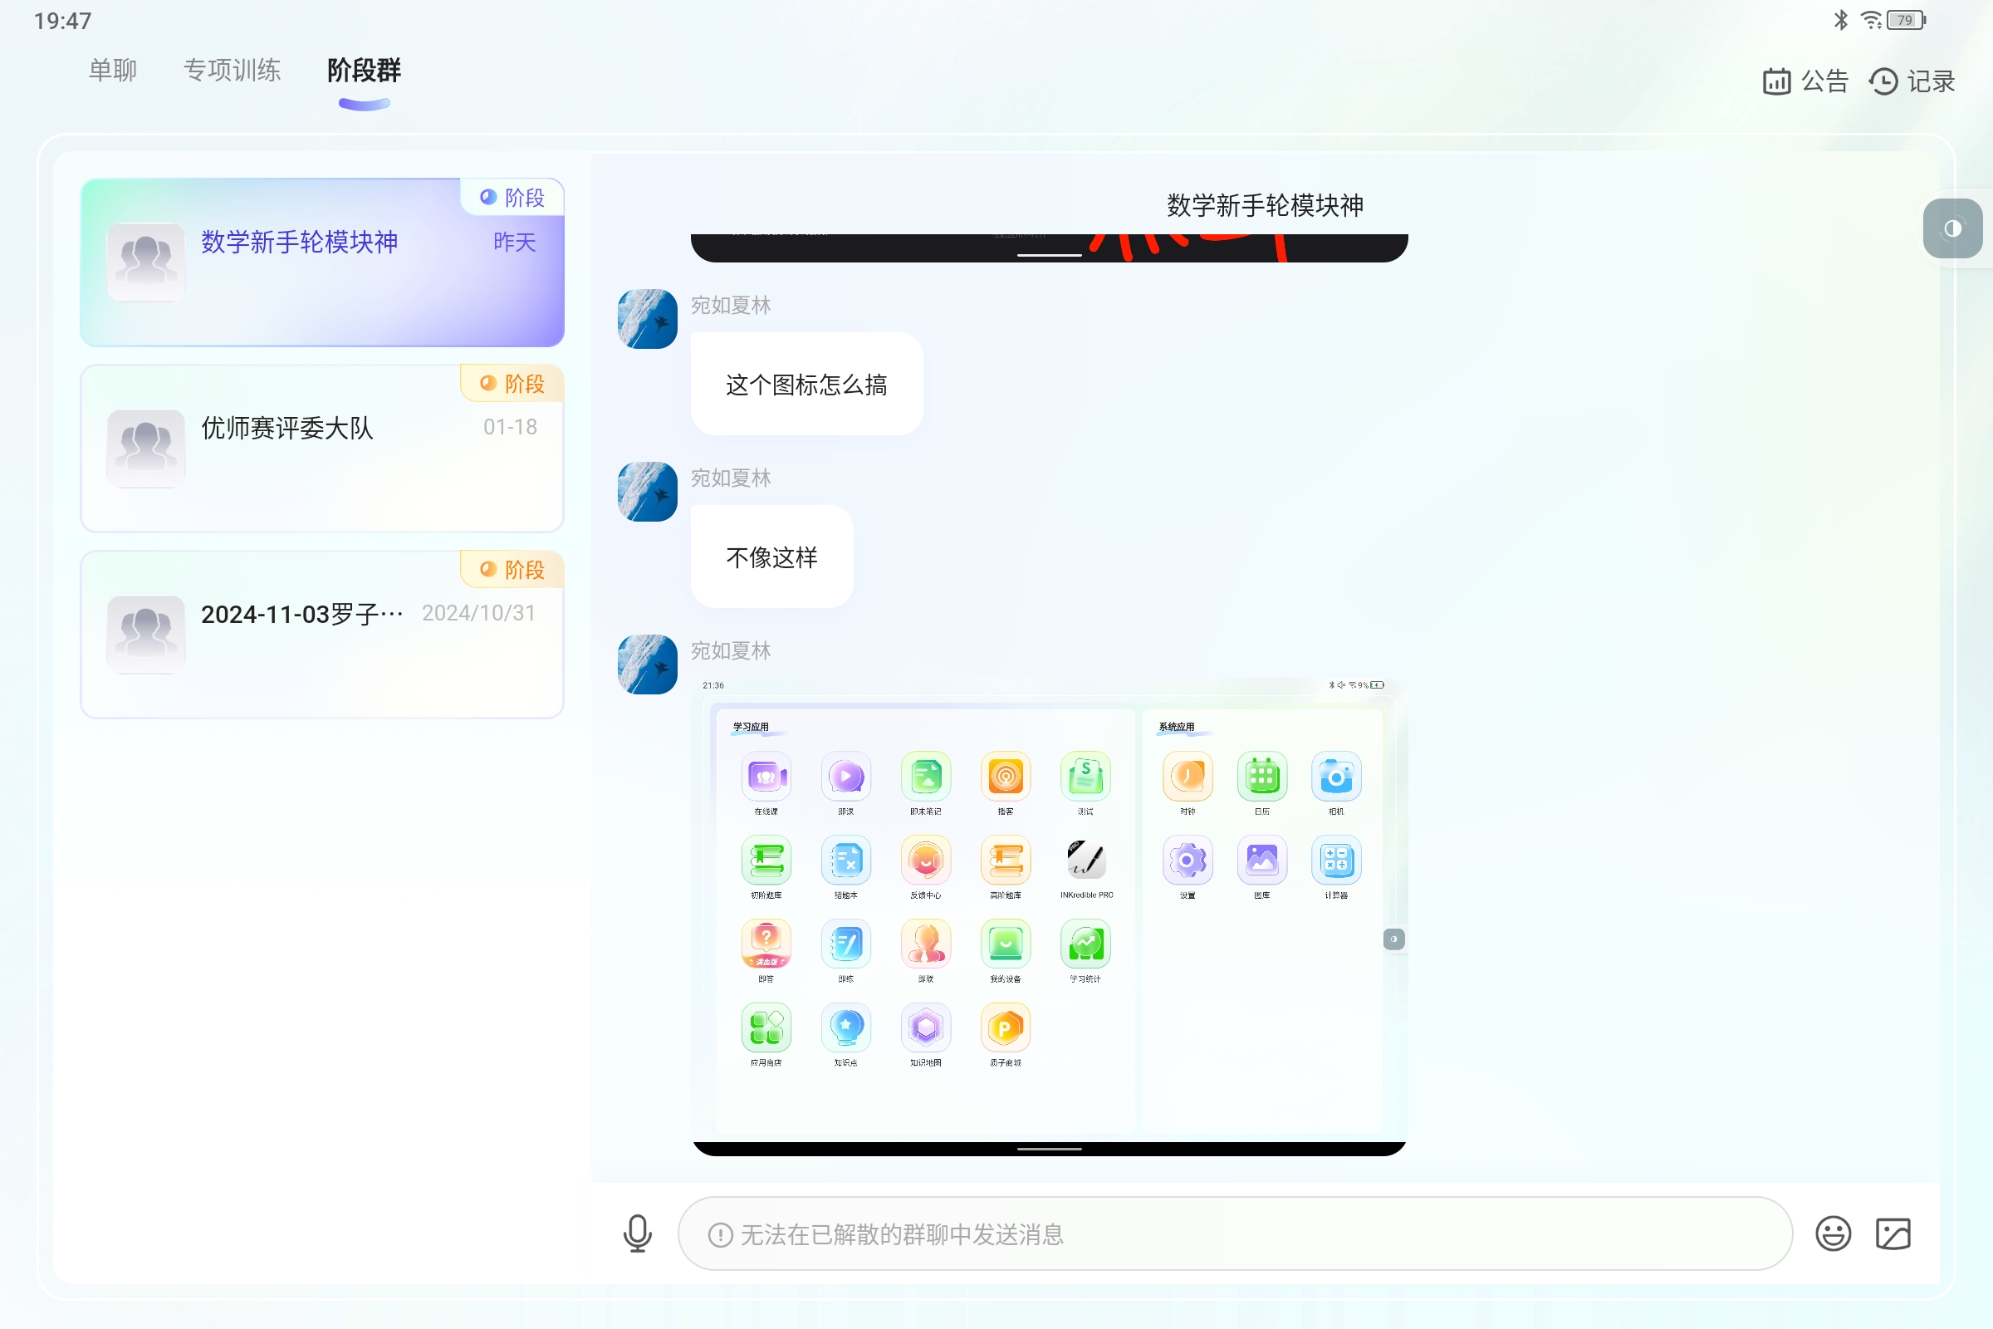The image size is (1993, 1329).
Task: Open the emoji picker beside the input
Action: (x=1834, y=1234)
